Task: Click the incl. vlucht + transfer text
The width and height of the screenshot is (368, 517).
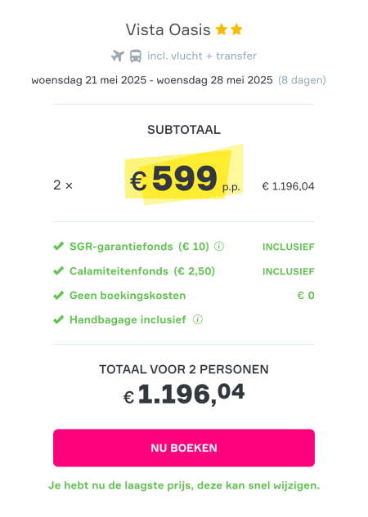Action: 202,56
